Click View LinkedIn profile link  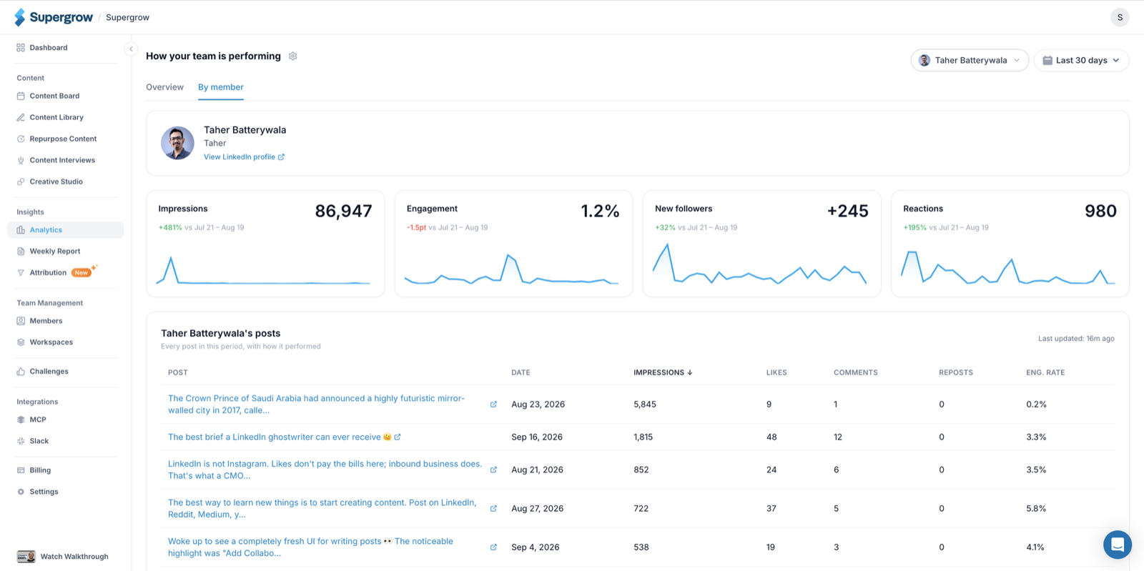coord(244,157)
